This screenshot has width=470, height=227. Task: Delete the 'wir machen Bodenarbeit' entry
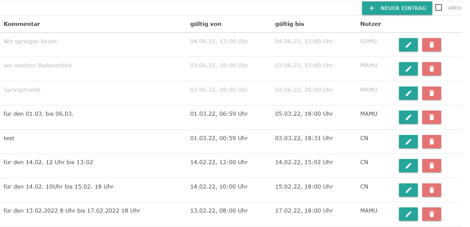(x=432, y=69)
